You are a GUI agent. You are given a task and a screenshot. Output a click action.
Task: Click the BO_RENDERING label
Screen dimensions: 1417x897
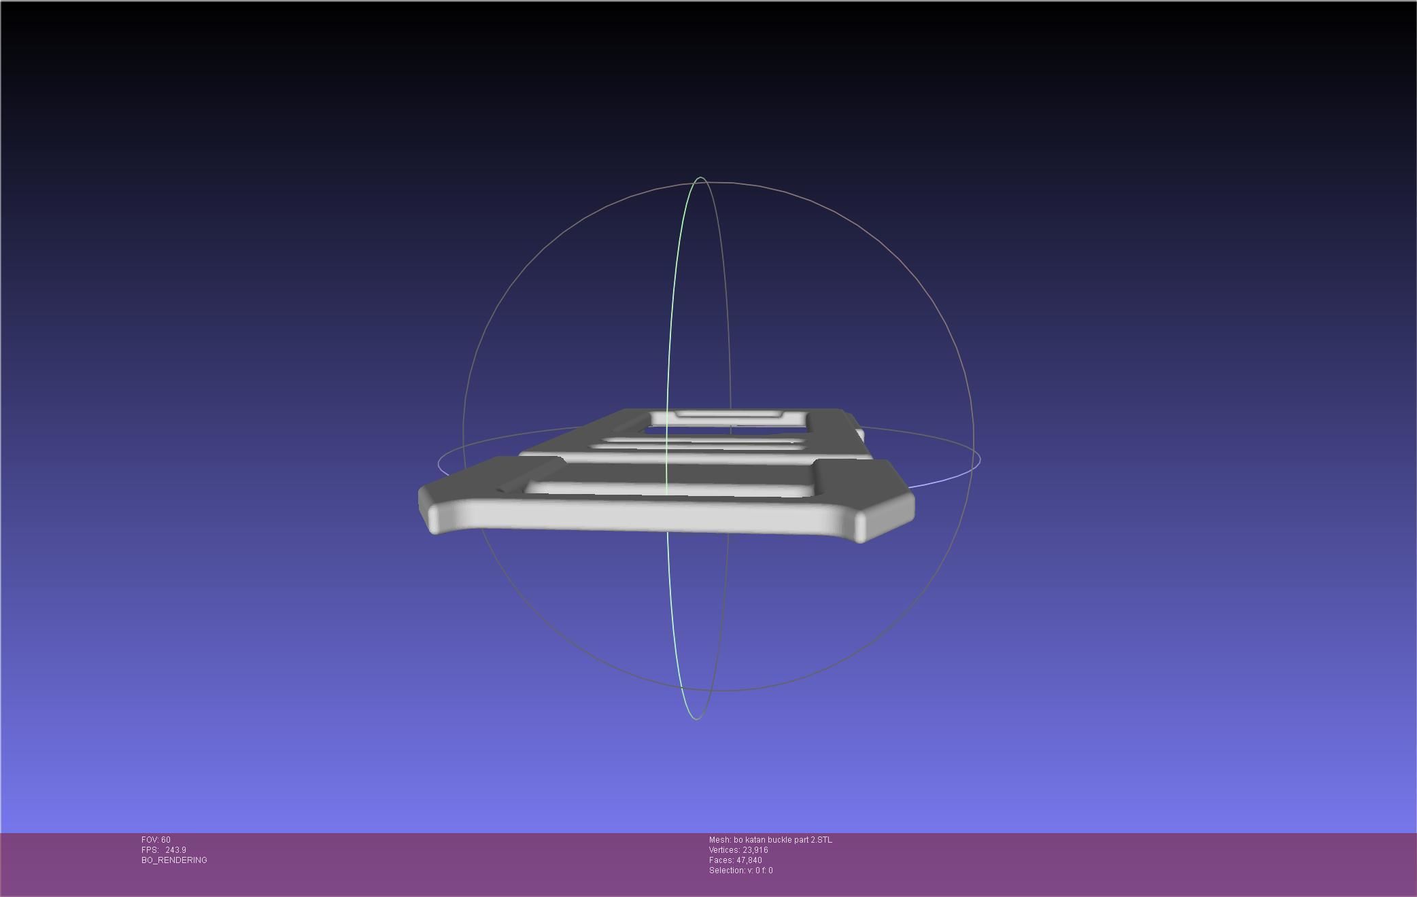click(174, 860)
